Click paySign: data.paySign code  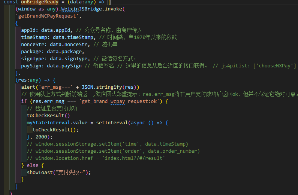tap(51, 66)
